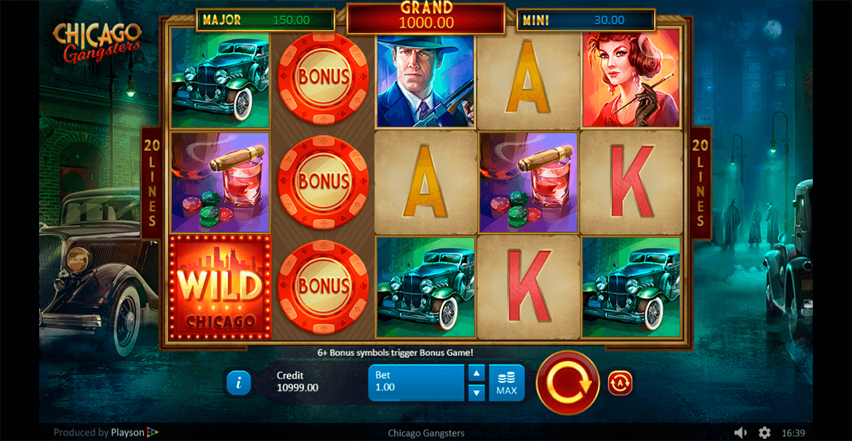
Task: Mute sound with the speaker icon
Action: pyautogui.click(x=741, y=432)
